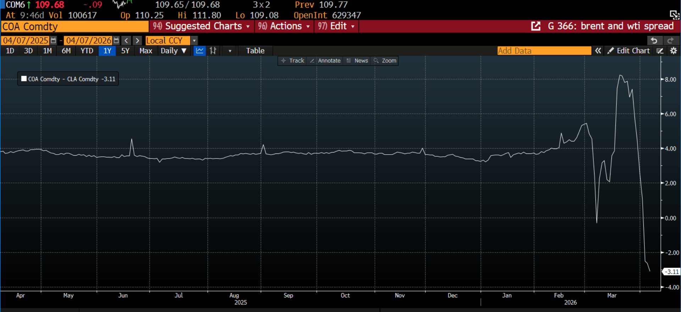Expand the Daily periodicity dropdown
Viewport: 681px width, 312px height.
(x=173, y=51)
